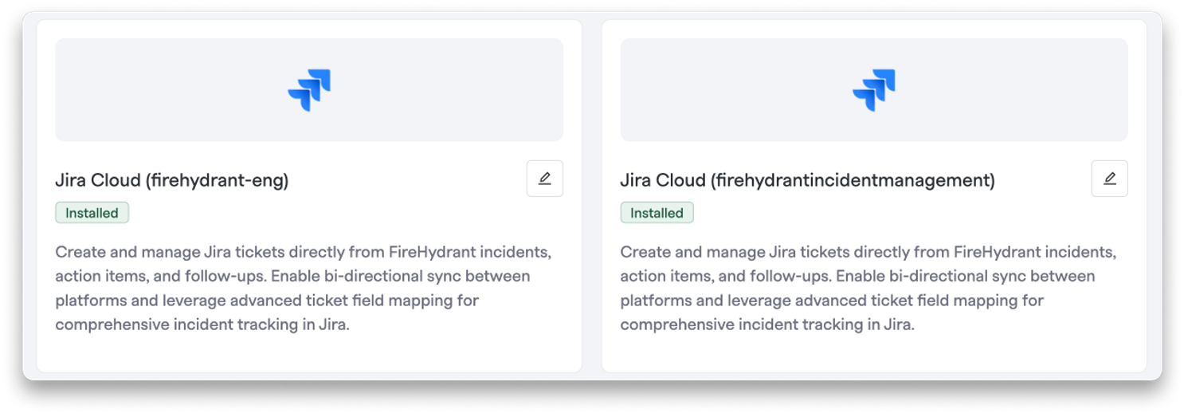Click the pencil edit icon for firehydrant-eng
This screenshot has width=1184, height=413.
pos(545,179)
